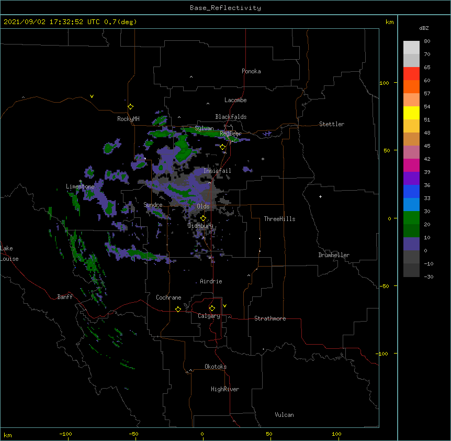The height and width of the screenshot is (441, 451).
Task: Click the Blackfalds city label
Action: 231,117
